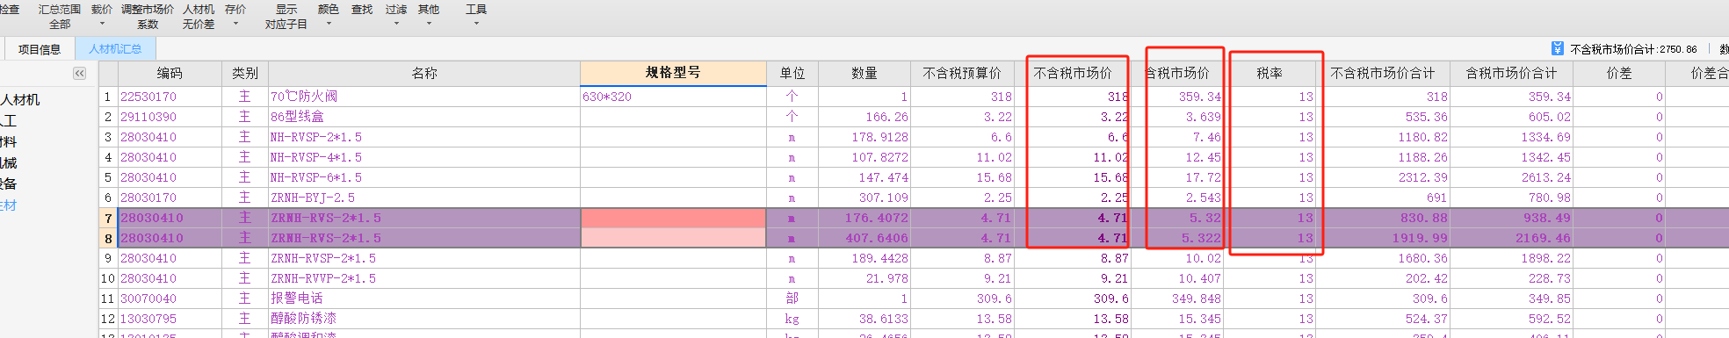Click code cell 29110390
The height and width of the screenshot is (338, 1729).
(170, 117)
